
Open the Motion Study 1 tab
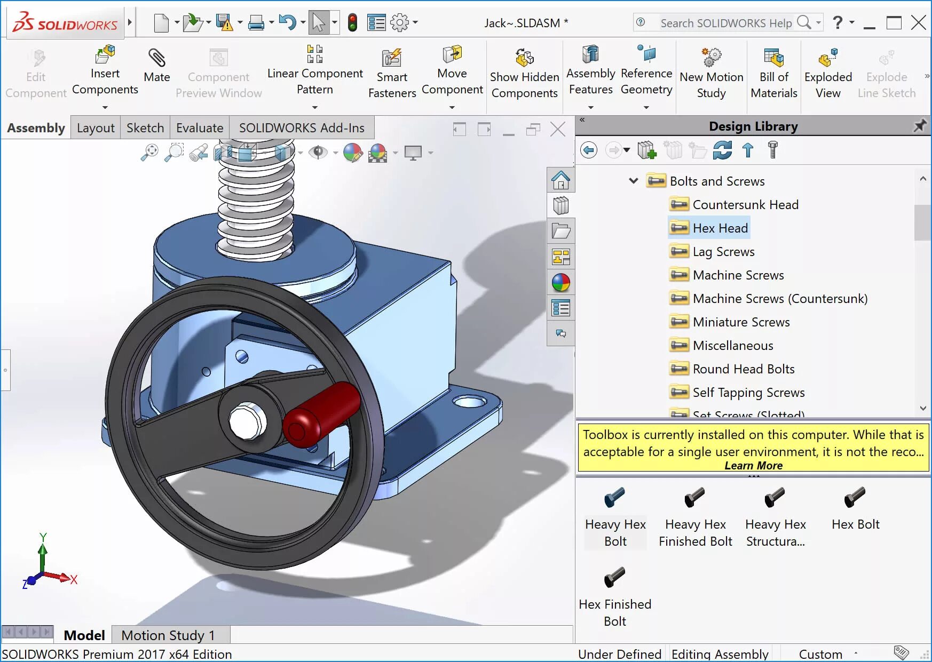pos(168,635)
